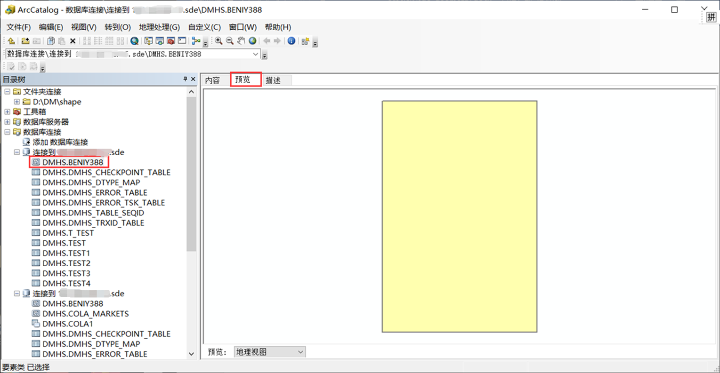
Task: Collapse the 数据库连接 tree node
Action: pyautogui.click(x=7, y=132)
